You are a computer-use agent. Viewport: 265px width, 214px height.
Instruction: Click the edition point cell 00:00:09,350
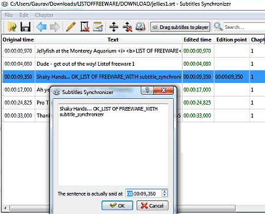231,77
